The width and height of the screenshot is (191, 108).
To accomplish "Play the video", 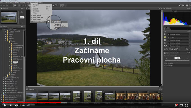I will pos(5,105).
